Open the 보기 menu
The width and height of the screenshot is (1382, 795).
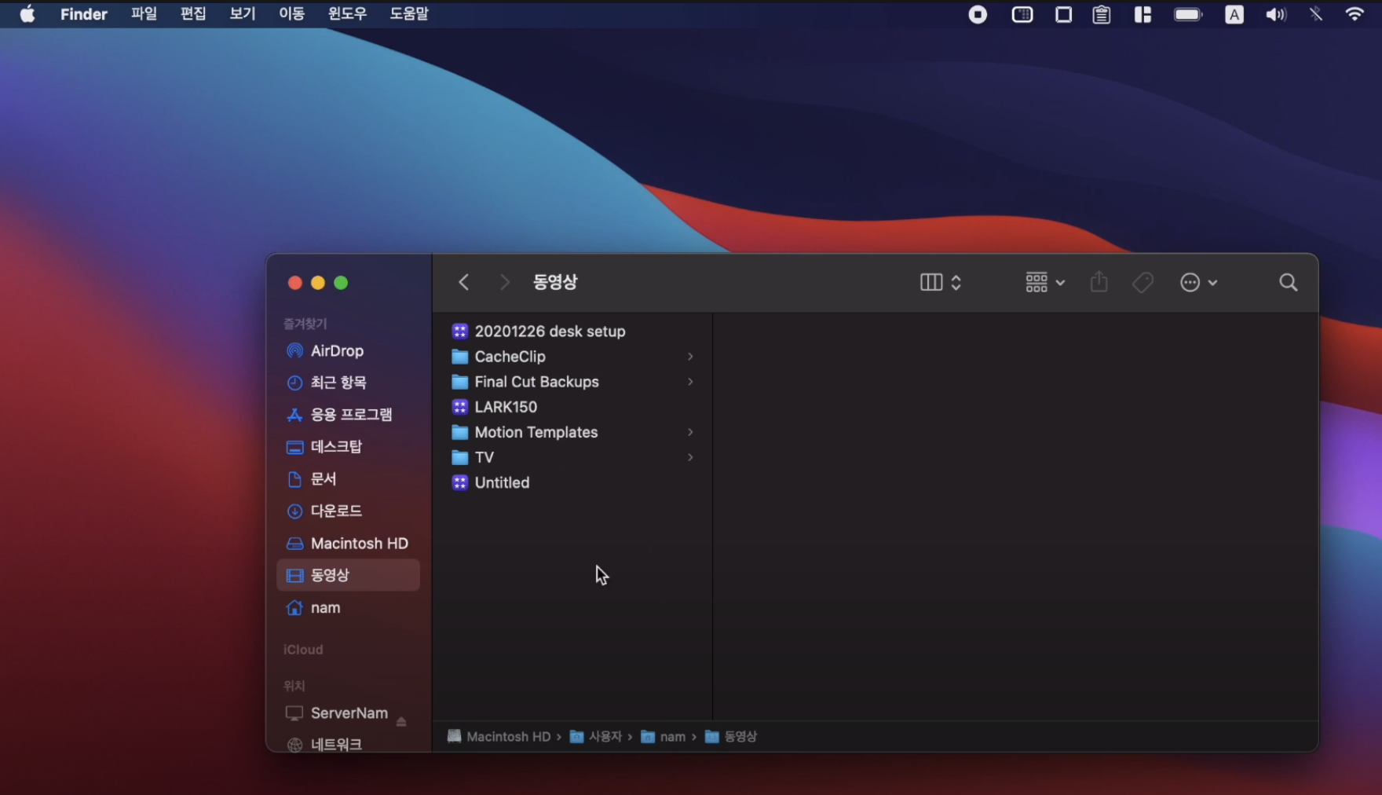pyautogui.click(x=243, y=14)
